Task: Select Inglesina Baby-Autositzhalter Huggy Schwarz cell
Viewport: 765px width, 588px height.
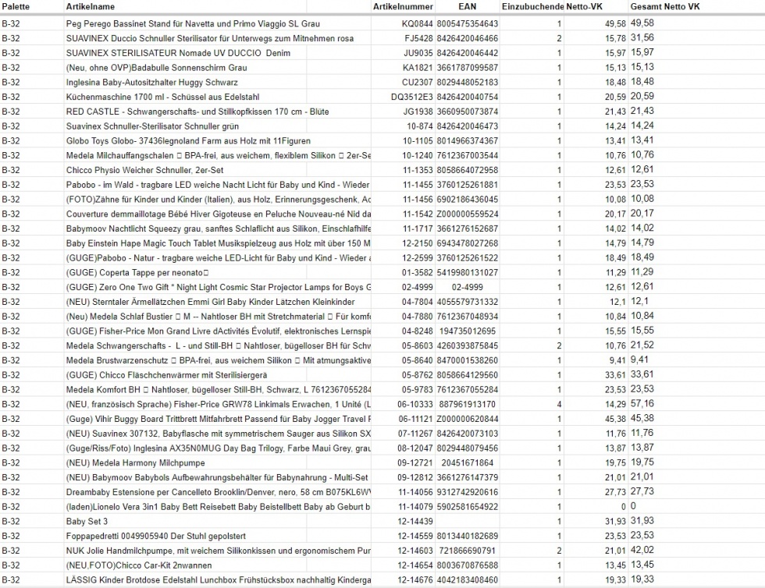Action: pos(152,83)
